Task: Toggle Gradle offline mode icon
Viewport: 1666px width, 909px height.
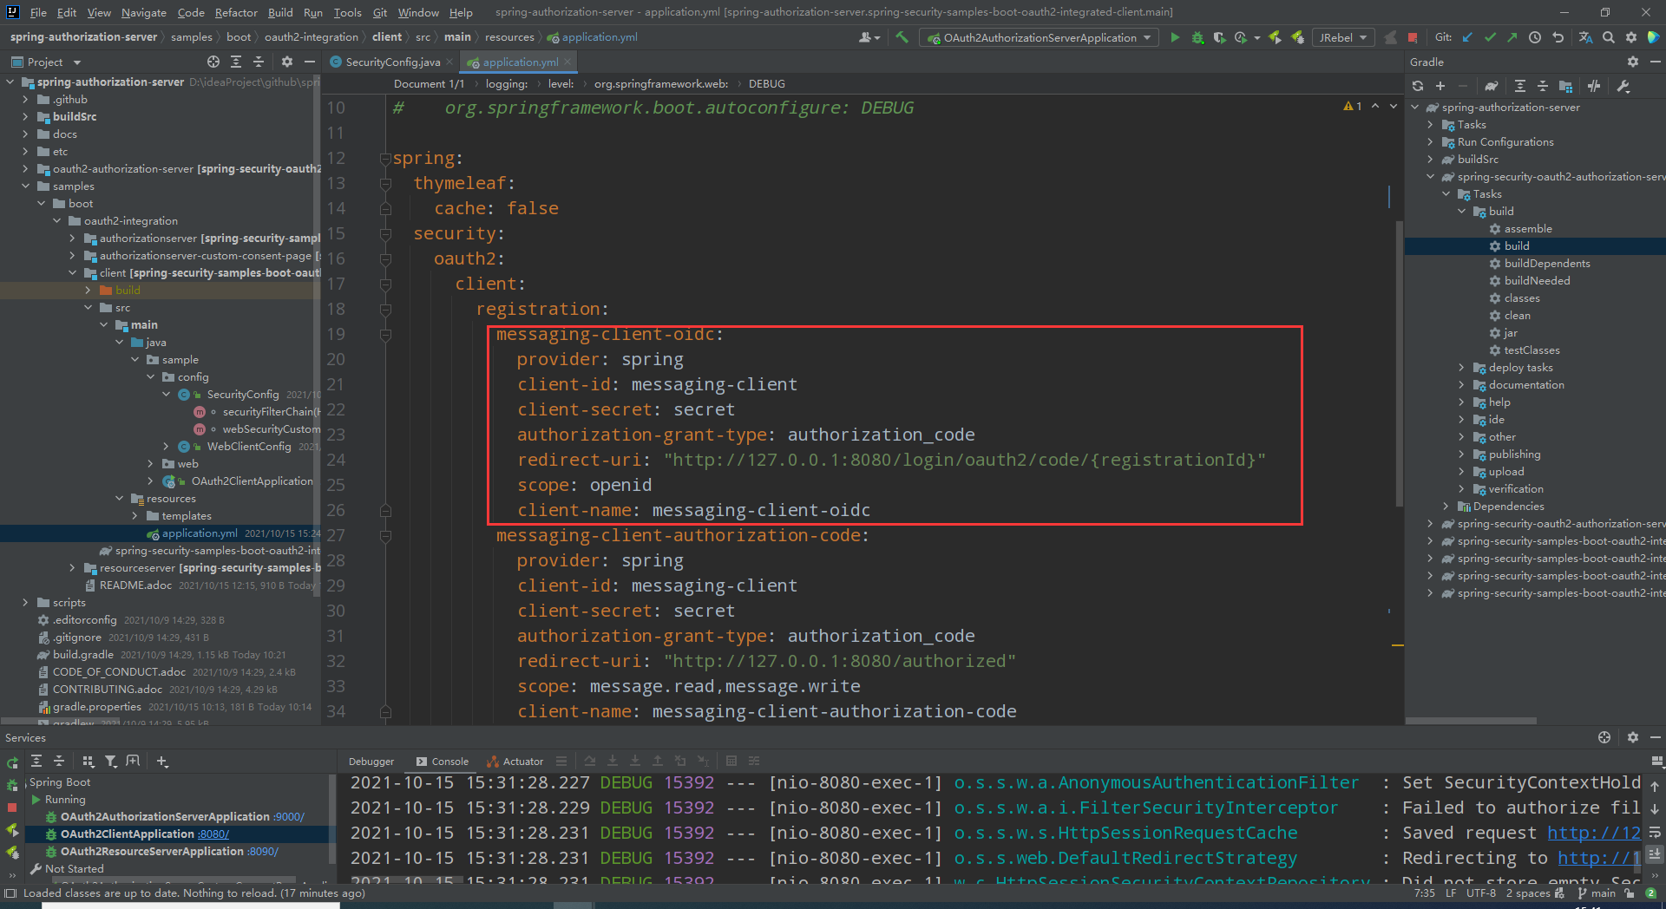Action: point(1594,86)
